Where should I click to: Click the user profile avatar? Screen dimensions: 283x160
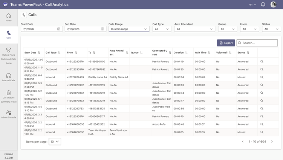273,4
